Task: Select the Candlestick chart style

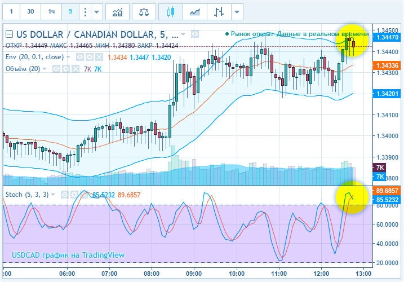Action: pos(171,11)
